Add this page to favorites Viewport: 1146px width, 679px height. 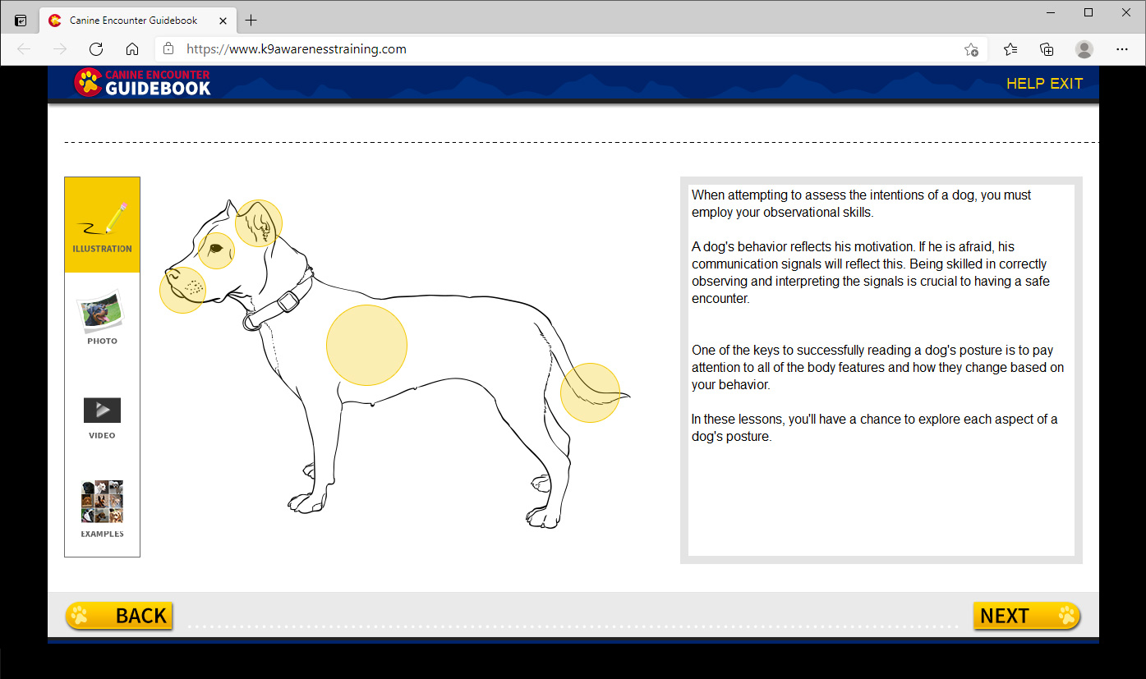click(971, 49)
